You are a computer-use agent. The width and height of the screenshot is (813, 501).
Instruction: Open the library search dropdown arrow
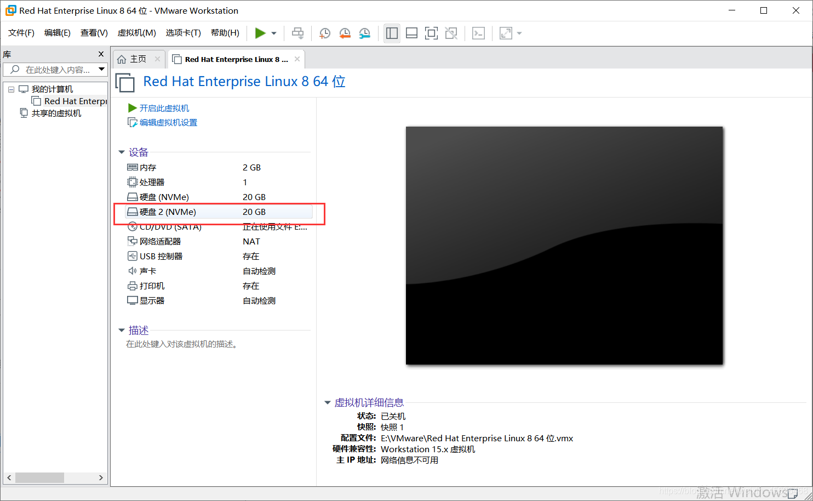(101, 69)
